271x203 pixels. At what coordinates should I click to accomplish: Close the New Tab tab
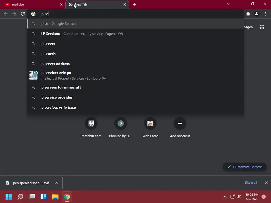pyautogui.click(x=125, y=4)
